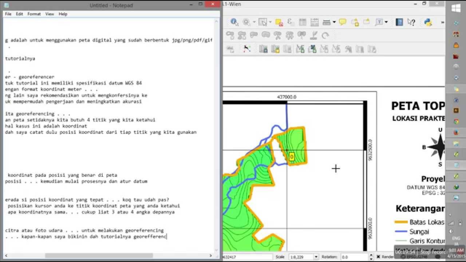Open the Field Calculator icon
466x262 pixels.
[315, 22]
